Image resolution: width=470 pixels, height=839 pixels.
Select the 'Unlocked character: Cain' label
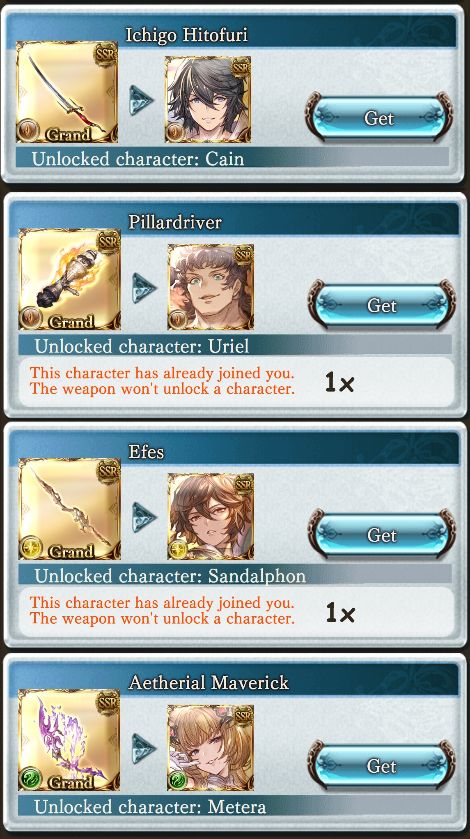[x=138, y=159]
